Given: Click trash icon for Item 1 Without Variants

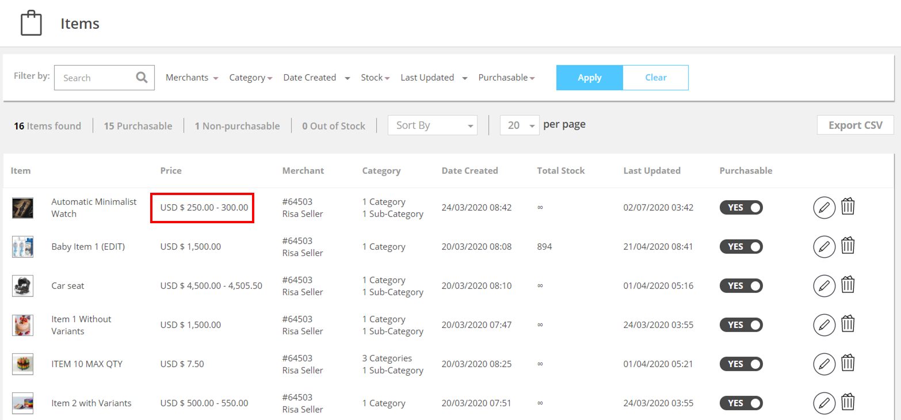Looking at the screenshot, I should [x=847, y=324].
